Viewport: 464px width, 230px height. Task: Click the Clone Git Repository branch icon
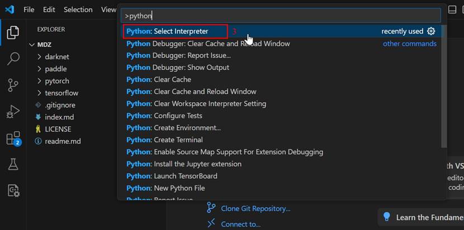click(x=211, y=208)
